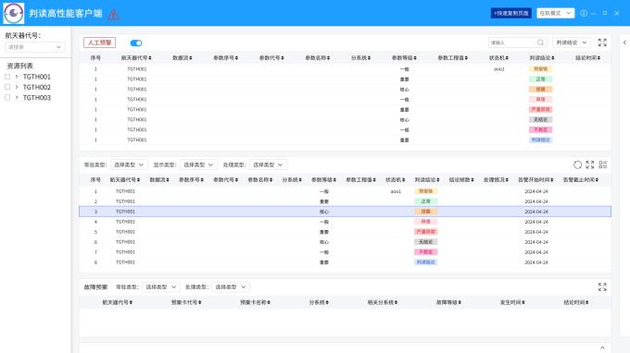This screenshot has width=630, height=353.
Task: Toggle the blue switch beside 人工预警
Action: coord(136,43)
